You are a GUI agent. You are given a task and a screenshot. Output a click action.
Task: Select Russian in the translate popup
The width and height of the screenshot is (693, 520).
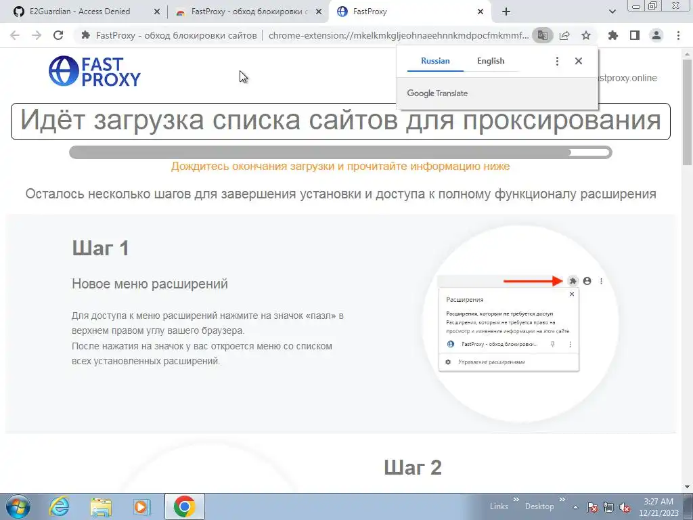435,61
